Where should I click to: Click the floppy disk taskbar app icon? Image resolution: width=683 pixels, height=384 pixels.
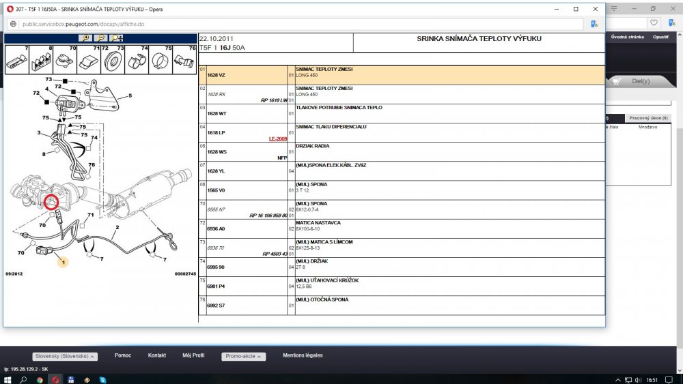(x=71, y=380)
